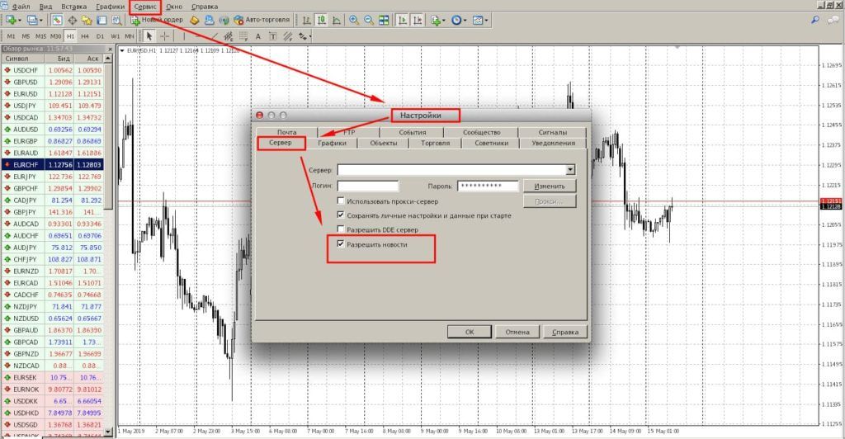Click the zoom in magnifier icon
The image size is (845, 439).
[x=354, y=20]
